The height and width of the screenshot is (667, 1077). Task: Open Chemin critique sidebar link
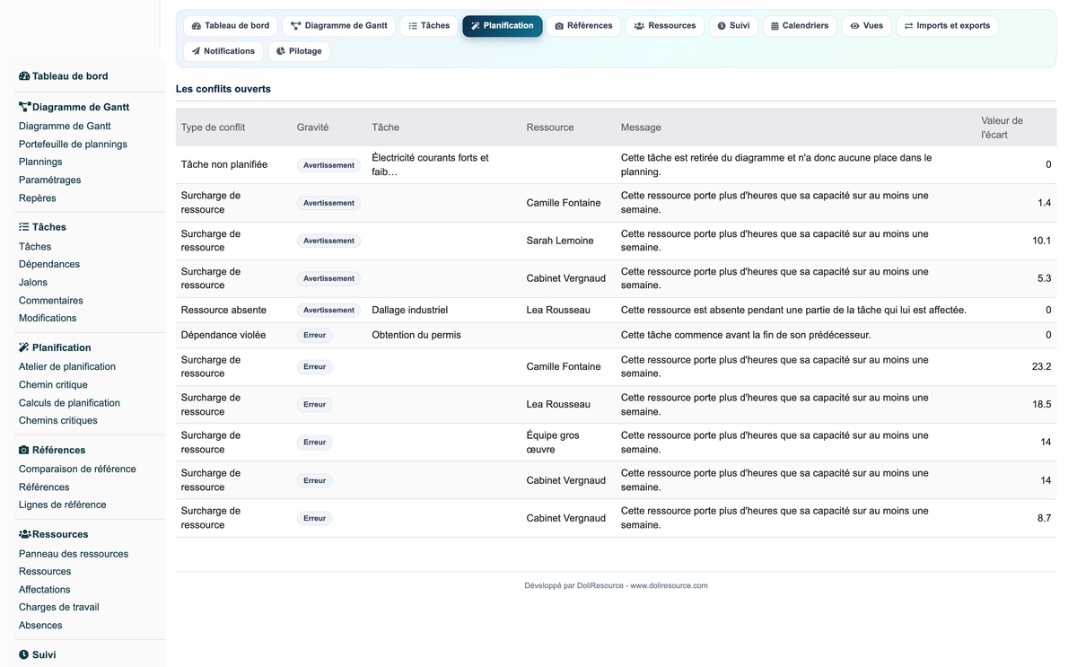tap(53, 385)
